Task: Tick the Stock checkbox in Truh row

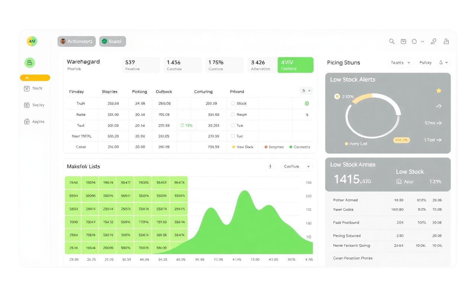Action: tap(233, 103)
